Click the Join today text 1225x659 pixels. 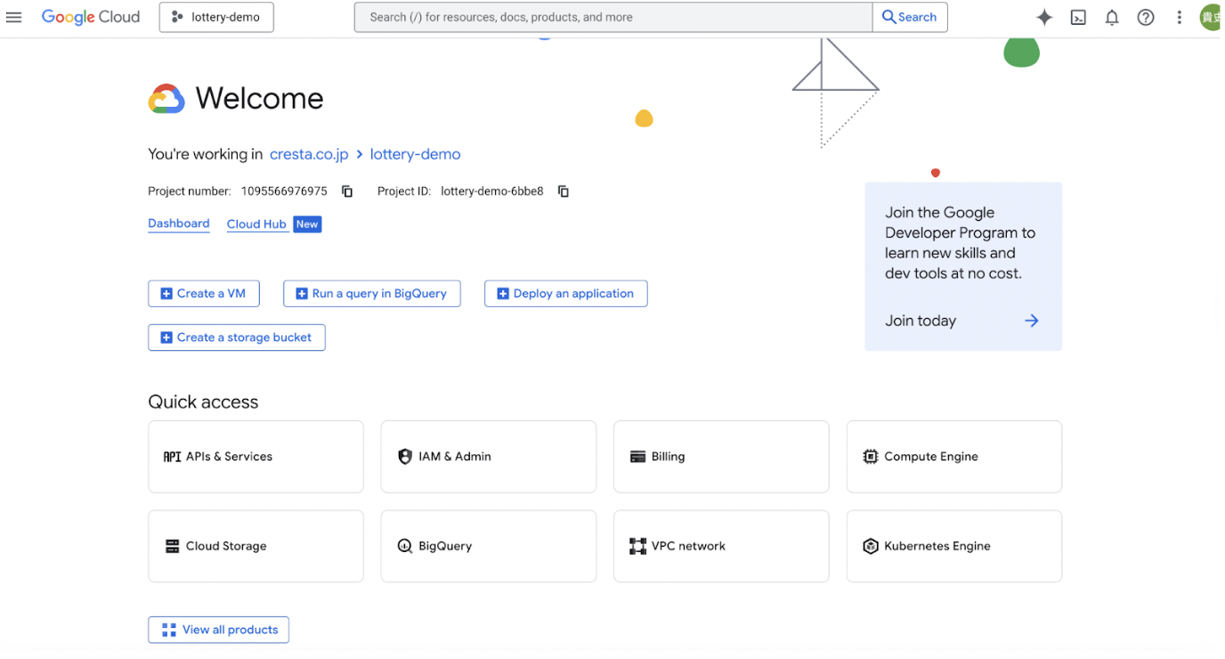click(x=921, y=321)
